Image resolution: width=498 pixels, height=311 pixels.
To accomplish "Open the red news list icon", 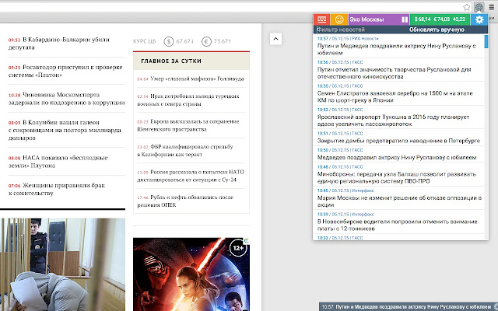I will pyautogui.click(x=321, y=19).
